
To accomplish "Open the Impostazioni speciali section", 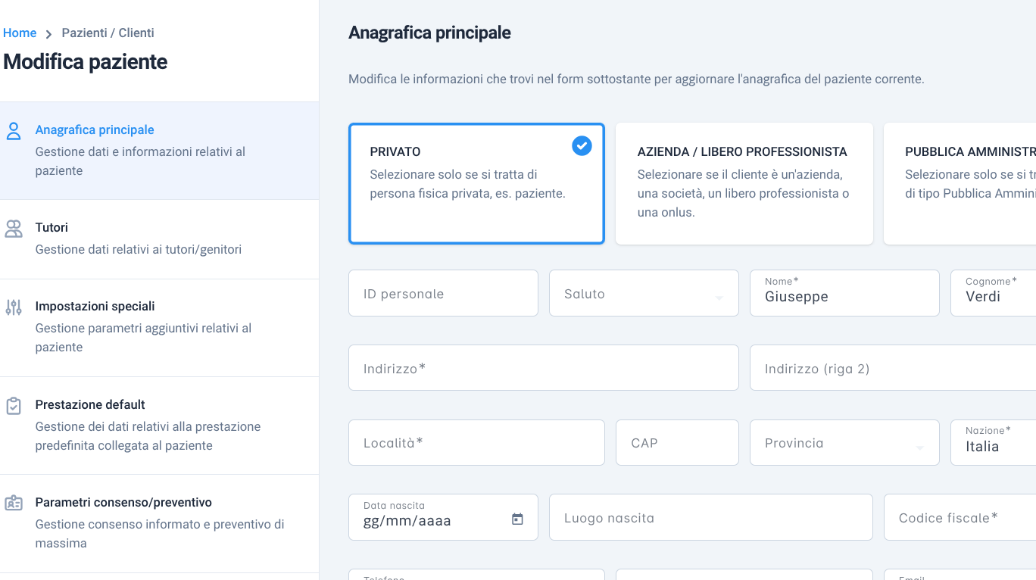I will [159, 328].
